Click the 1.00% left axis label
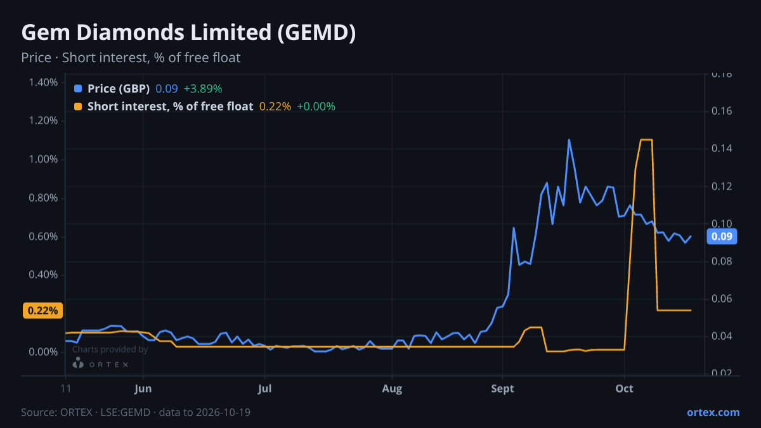761x428 pixels. click(43, 159)
